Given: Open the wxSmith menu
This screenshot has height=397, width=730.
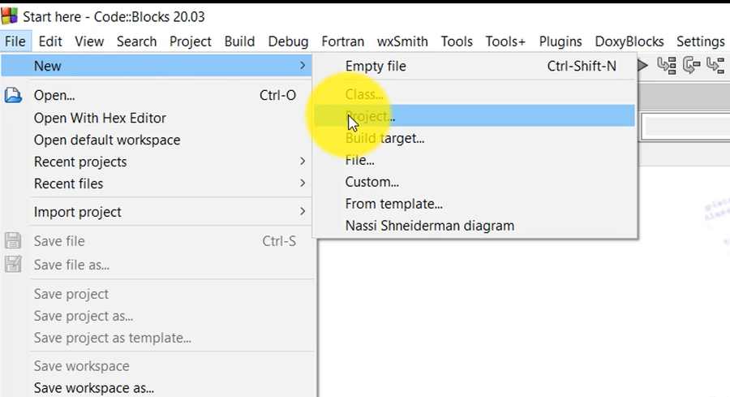Looking at the screenshot, I should click(x=402, y=41).
